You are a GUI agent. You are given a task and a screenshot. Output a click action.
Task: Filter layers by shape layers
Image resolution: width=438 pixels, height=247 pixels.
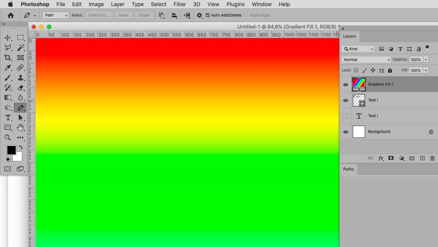[x=409, y=49]
